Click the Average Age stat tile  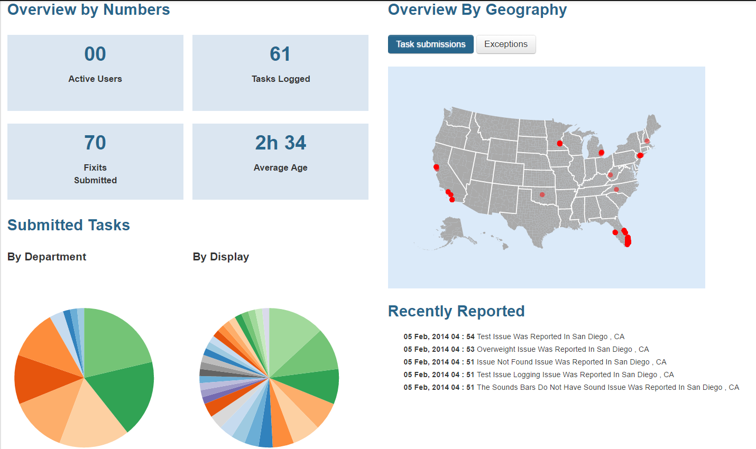[x=280, y=162]
